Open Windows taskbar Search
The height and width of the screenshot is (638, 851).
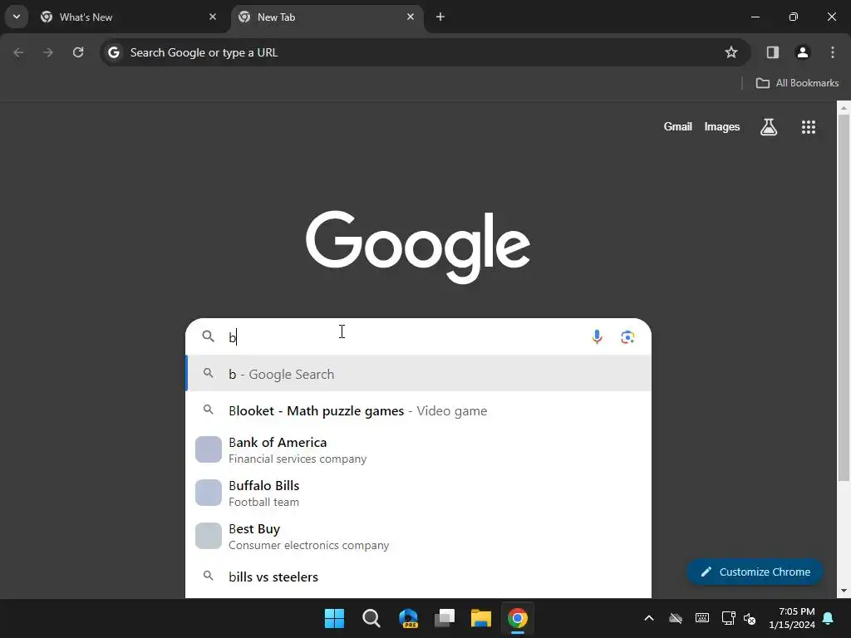[371, 618]
